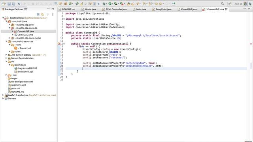Screen dimensions: 253x142
Task: Minimize the Package Explorer view
Action: coord(48,9)
